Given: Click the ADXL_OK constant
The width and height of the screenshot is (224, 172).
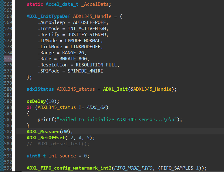Looking at the screenshot, I should coord(96,107).
